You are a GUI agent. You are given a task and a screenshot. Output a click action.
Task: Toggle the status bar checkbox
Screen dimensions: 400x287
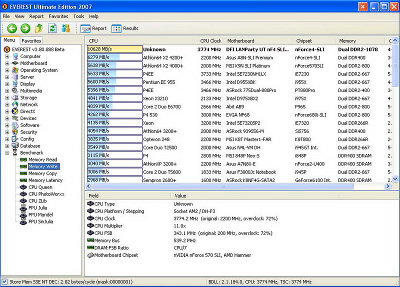click(x=4, y=281)
